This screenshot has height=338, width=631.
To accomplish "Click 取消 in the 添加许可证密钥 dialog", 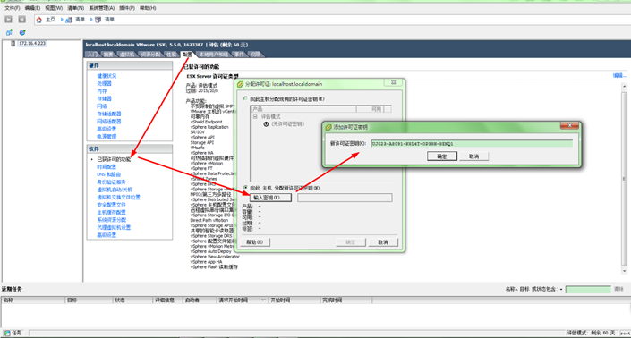I will pos(474,156).
